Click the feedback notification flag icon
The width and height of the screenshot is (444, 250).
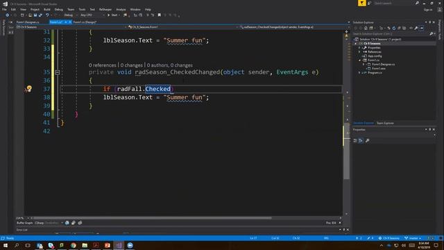pyautogui.click(x=362, y=3)
